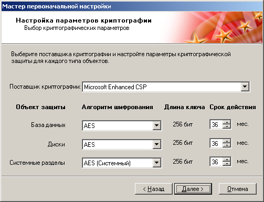
Task: Increase База данных validity period by one
Action: [227, 122]
